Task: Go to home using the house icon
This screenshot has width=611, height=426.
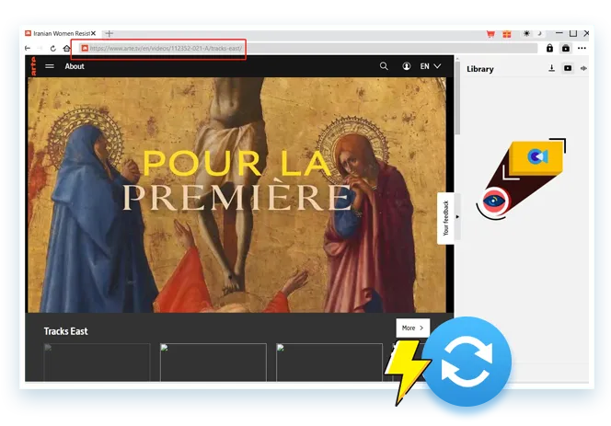Action: click(67, 49)
